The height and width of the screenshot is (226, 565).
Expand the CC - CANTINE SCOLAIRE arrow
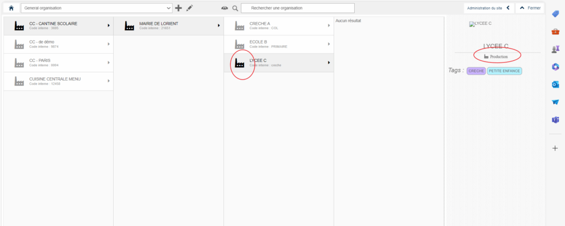(x=108, y=25)
